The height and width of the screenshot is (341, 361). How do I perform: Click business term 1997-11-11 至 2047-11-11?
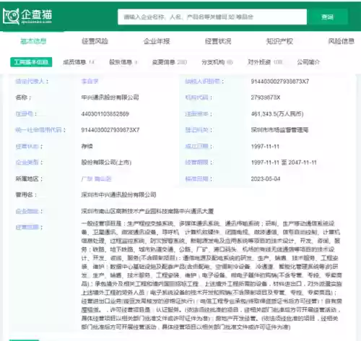pyautogui.click(x=284, y=163)
